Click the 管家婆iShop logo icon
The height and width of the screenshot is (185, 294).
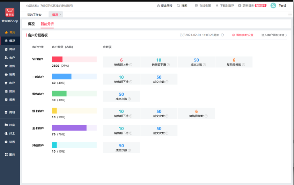[x=10, y=12]
